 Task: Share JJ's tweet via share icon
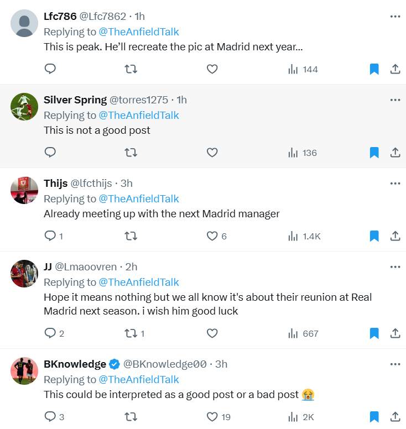click(395, 333)
